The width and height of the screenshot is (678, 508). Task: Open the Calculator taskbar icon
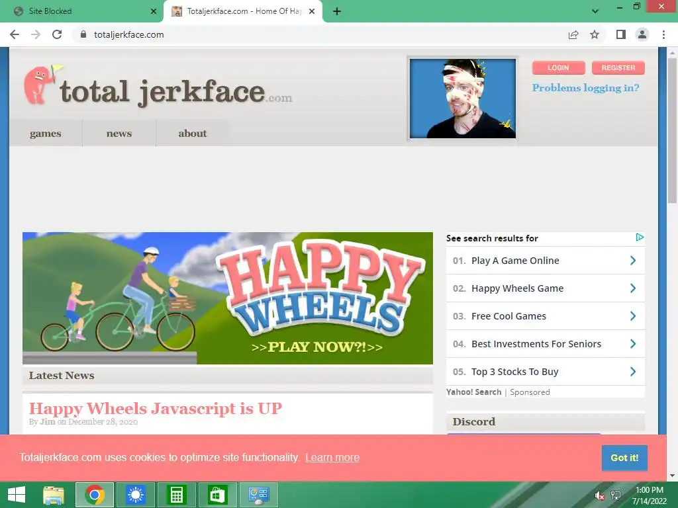coord(176,495)
